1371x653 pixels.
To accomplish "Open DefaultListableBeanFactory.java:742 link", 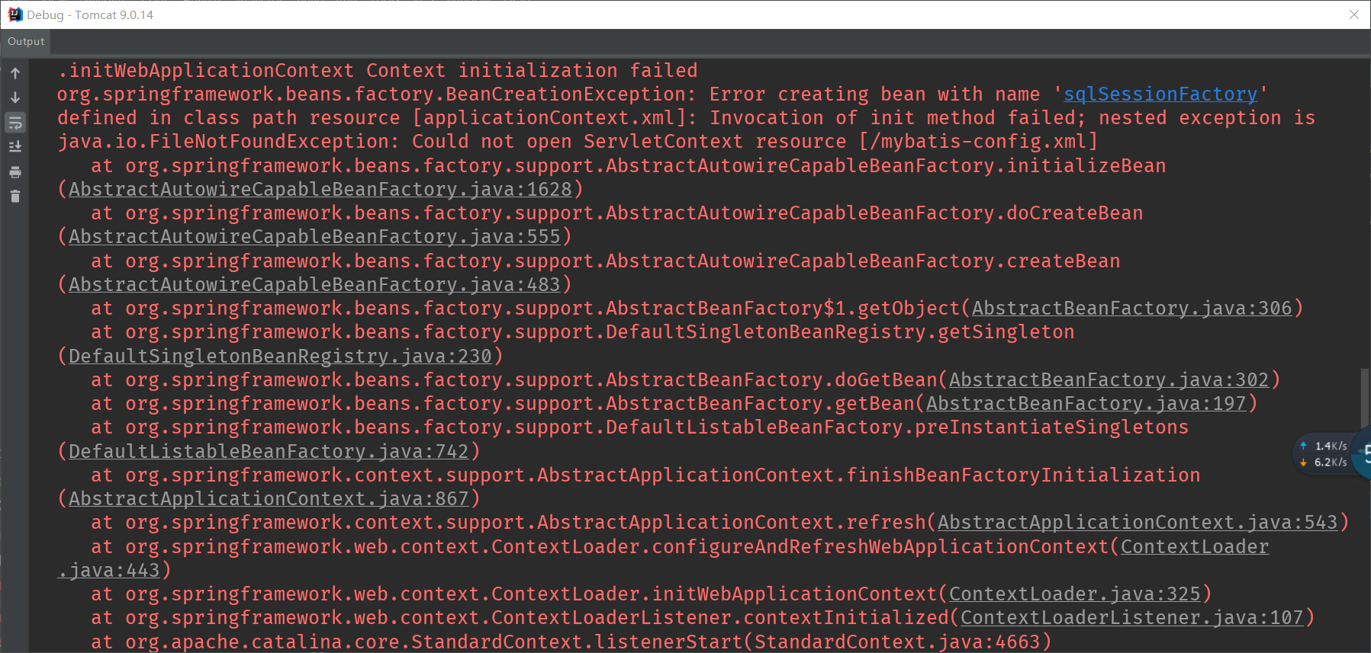I will [x=269, y=452].
